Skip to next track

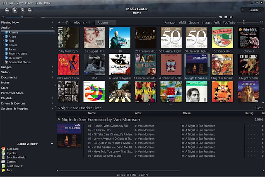30,10
